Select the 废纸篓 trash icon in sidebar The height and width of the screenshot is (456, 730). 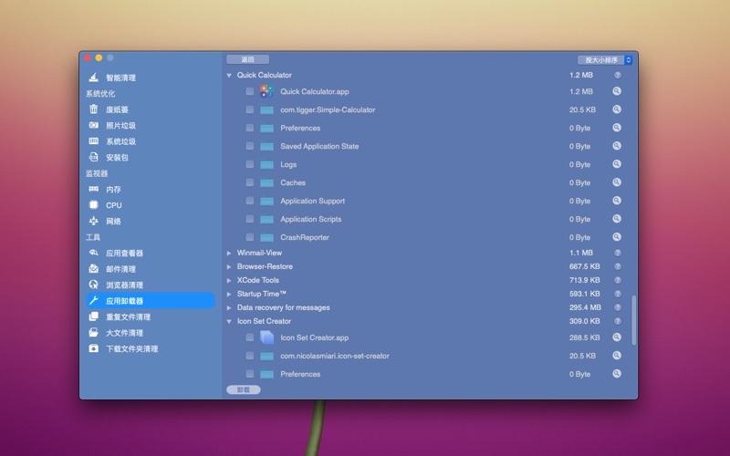coord(93,109)
